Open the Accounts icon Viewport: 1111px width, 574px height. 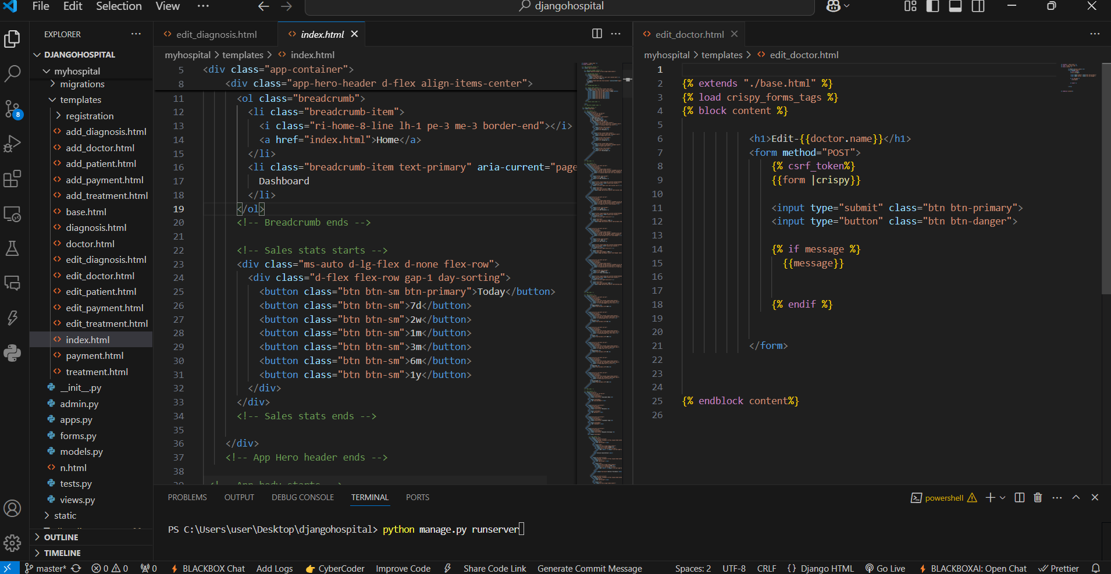point(12,509)
